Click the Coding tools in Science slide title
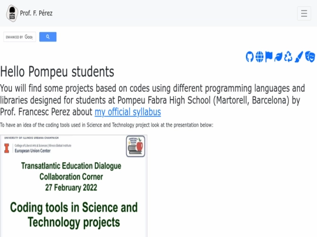317x237 pixels. point(74,215)
